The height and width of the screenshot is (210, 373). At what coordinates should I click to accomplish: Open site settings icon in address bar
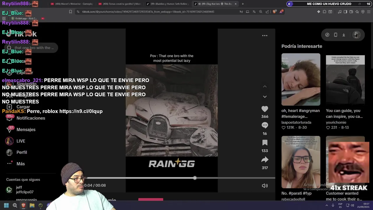tap(78, 12)
